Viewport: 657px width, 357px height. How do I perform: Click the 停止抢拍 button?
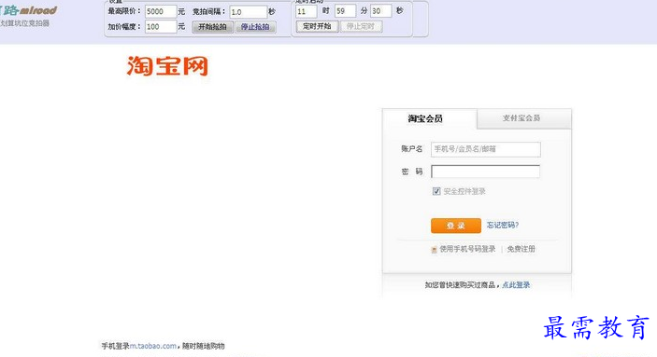255,27
